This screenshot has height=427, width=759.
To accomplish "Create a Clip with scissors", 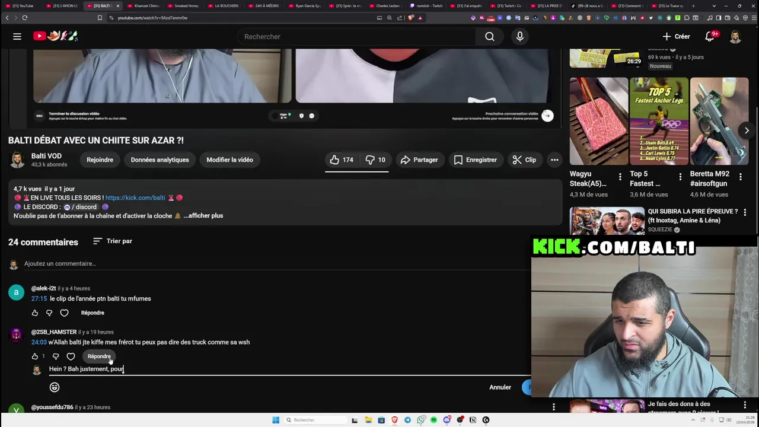I will click(x=524, y=160).
